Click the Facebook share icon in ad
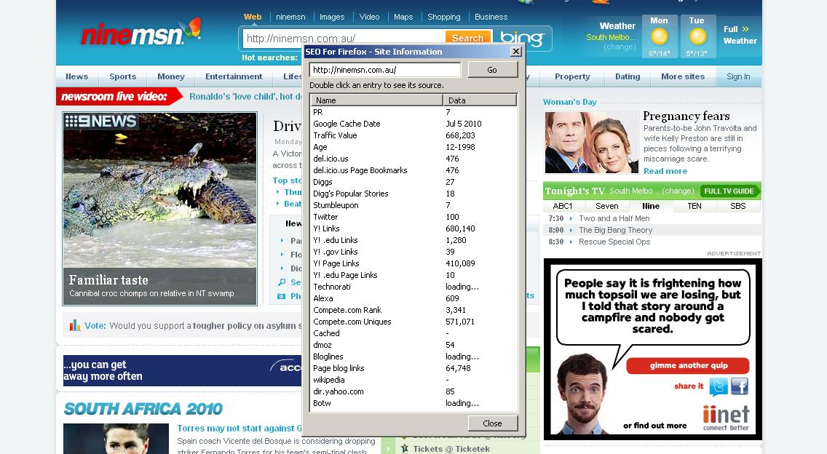Image resolution: width=827 pixels, height=454 pixels. [x=740, y=386]
